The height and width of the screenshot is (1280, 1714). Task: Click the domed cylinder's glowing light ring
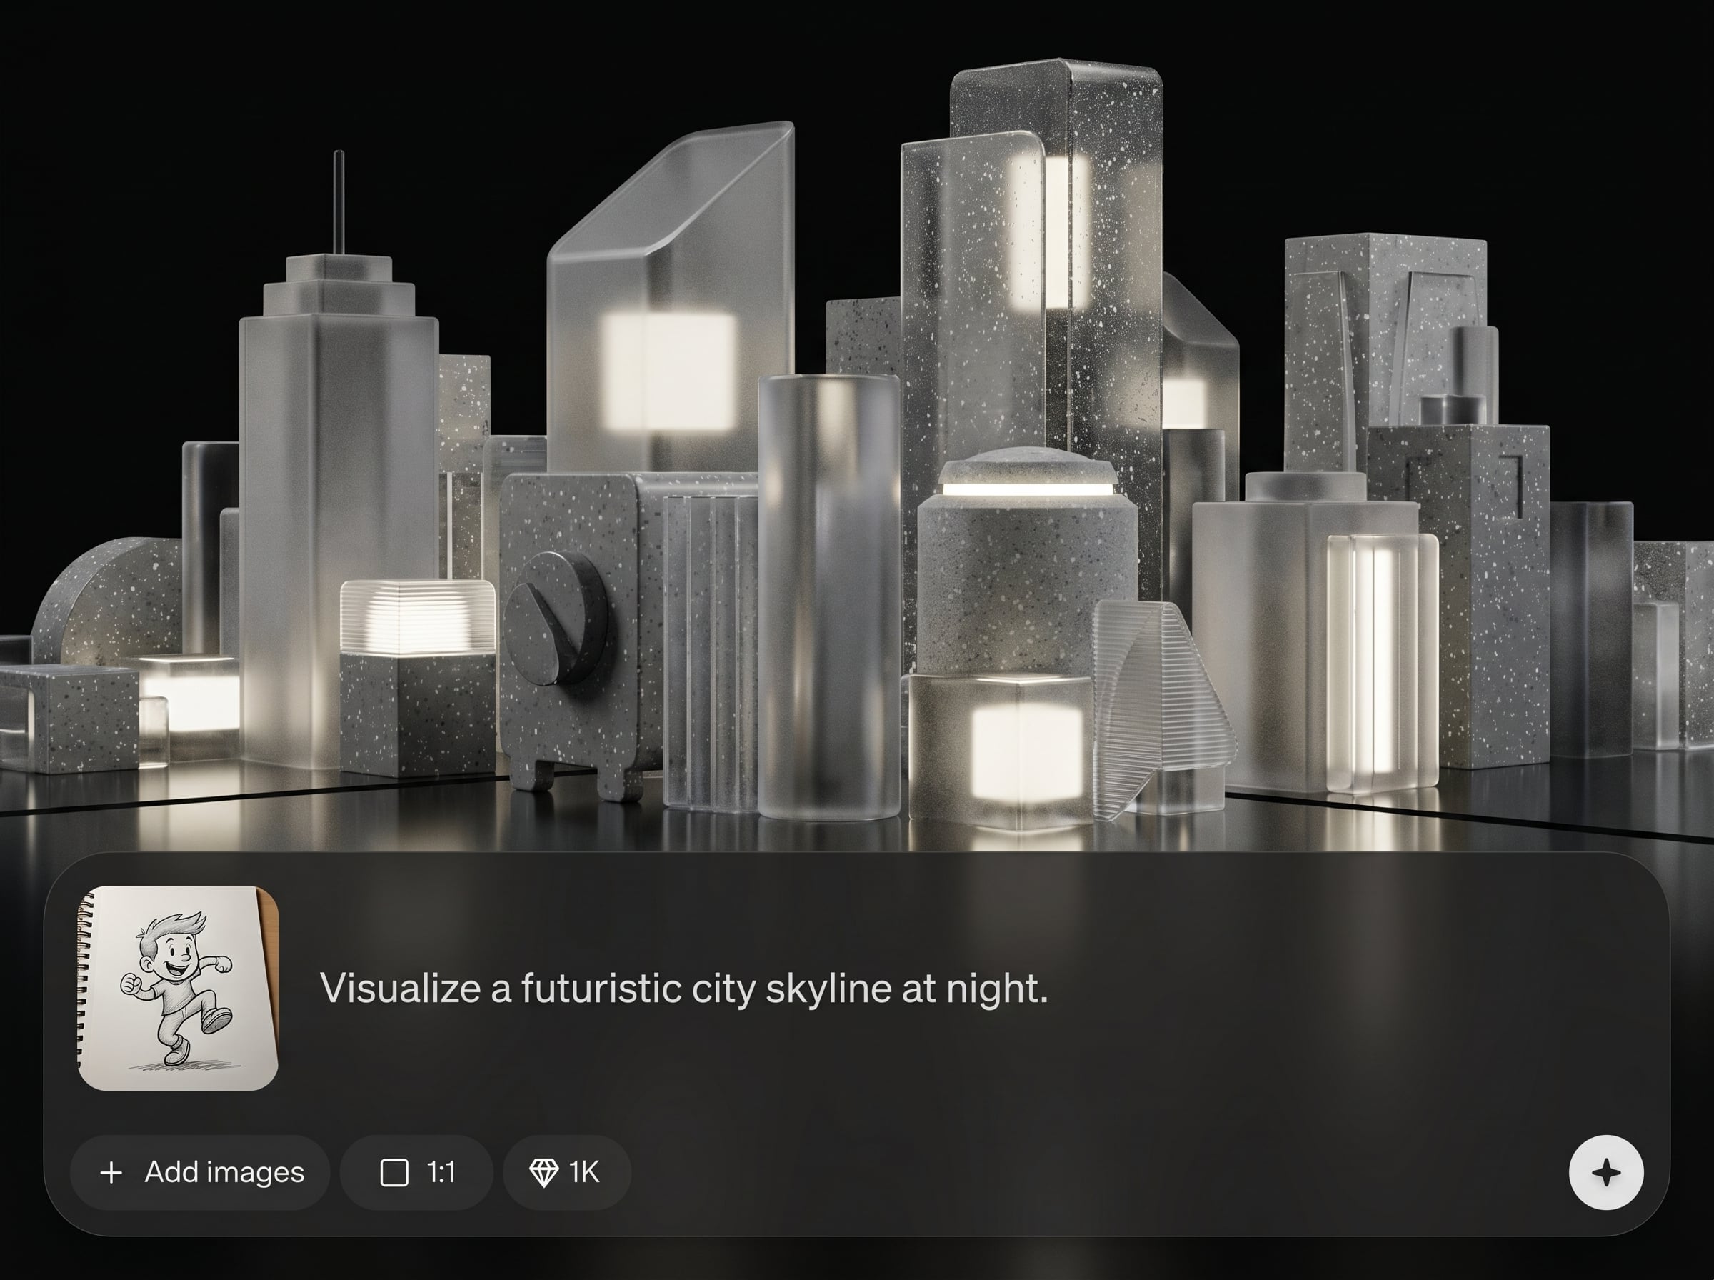[1028, 489]
